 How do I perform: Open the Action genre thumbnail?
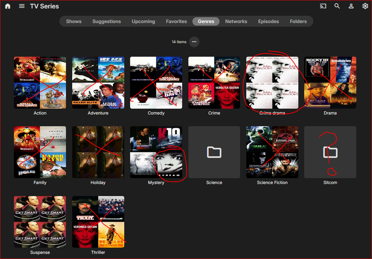(x=40, y=83)
